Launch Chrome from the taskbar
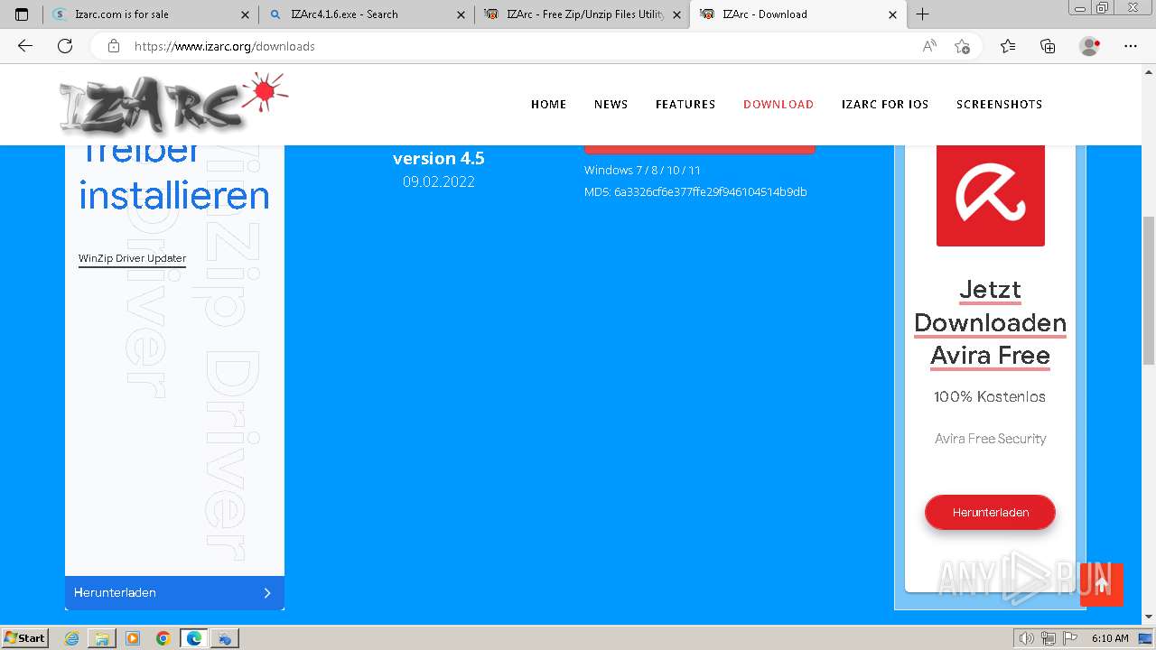The height and width of the screenshot is (650, 1156). [163, 638]
